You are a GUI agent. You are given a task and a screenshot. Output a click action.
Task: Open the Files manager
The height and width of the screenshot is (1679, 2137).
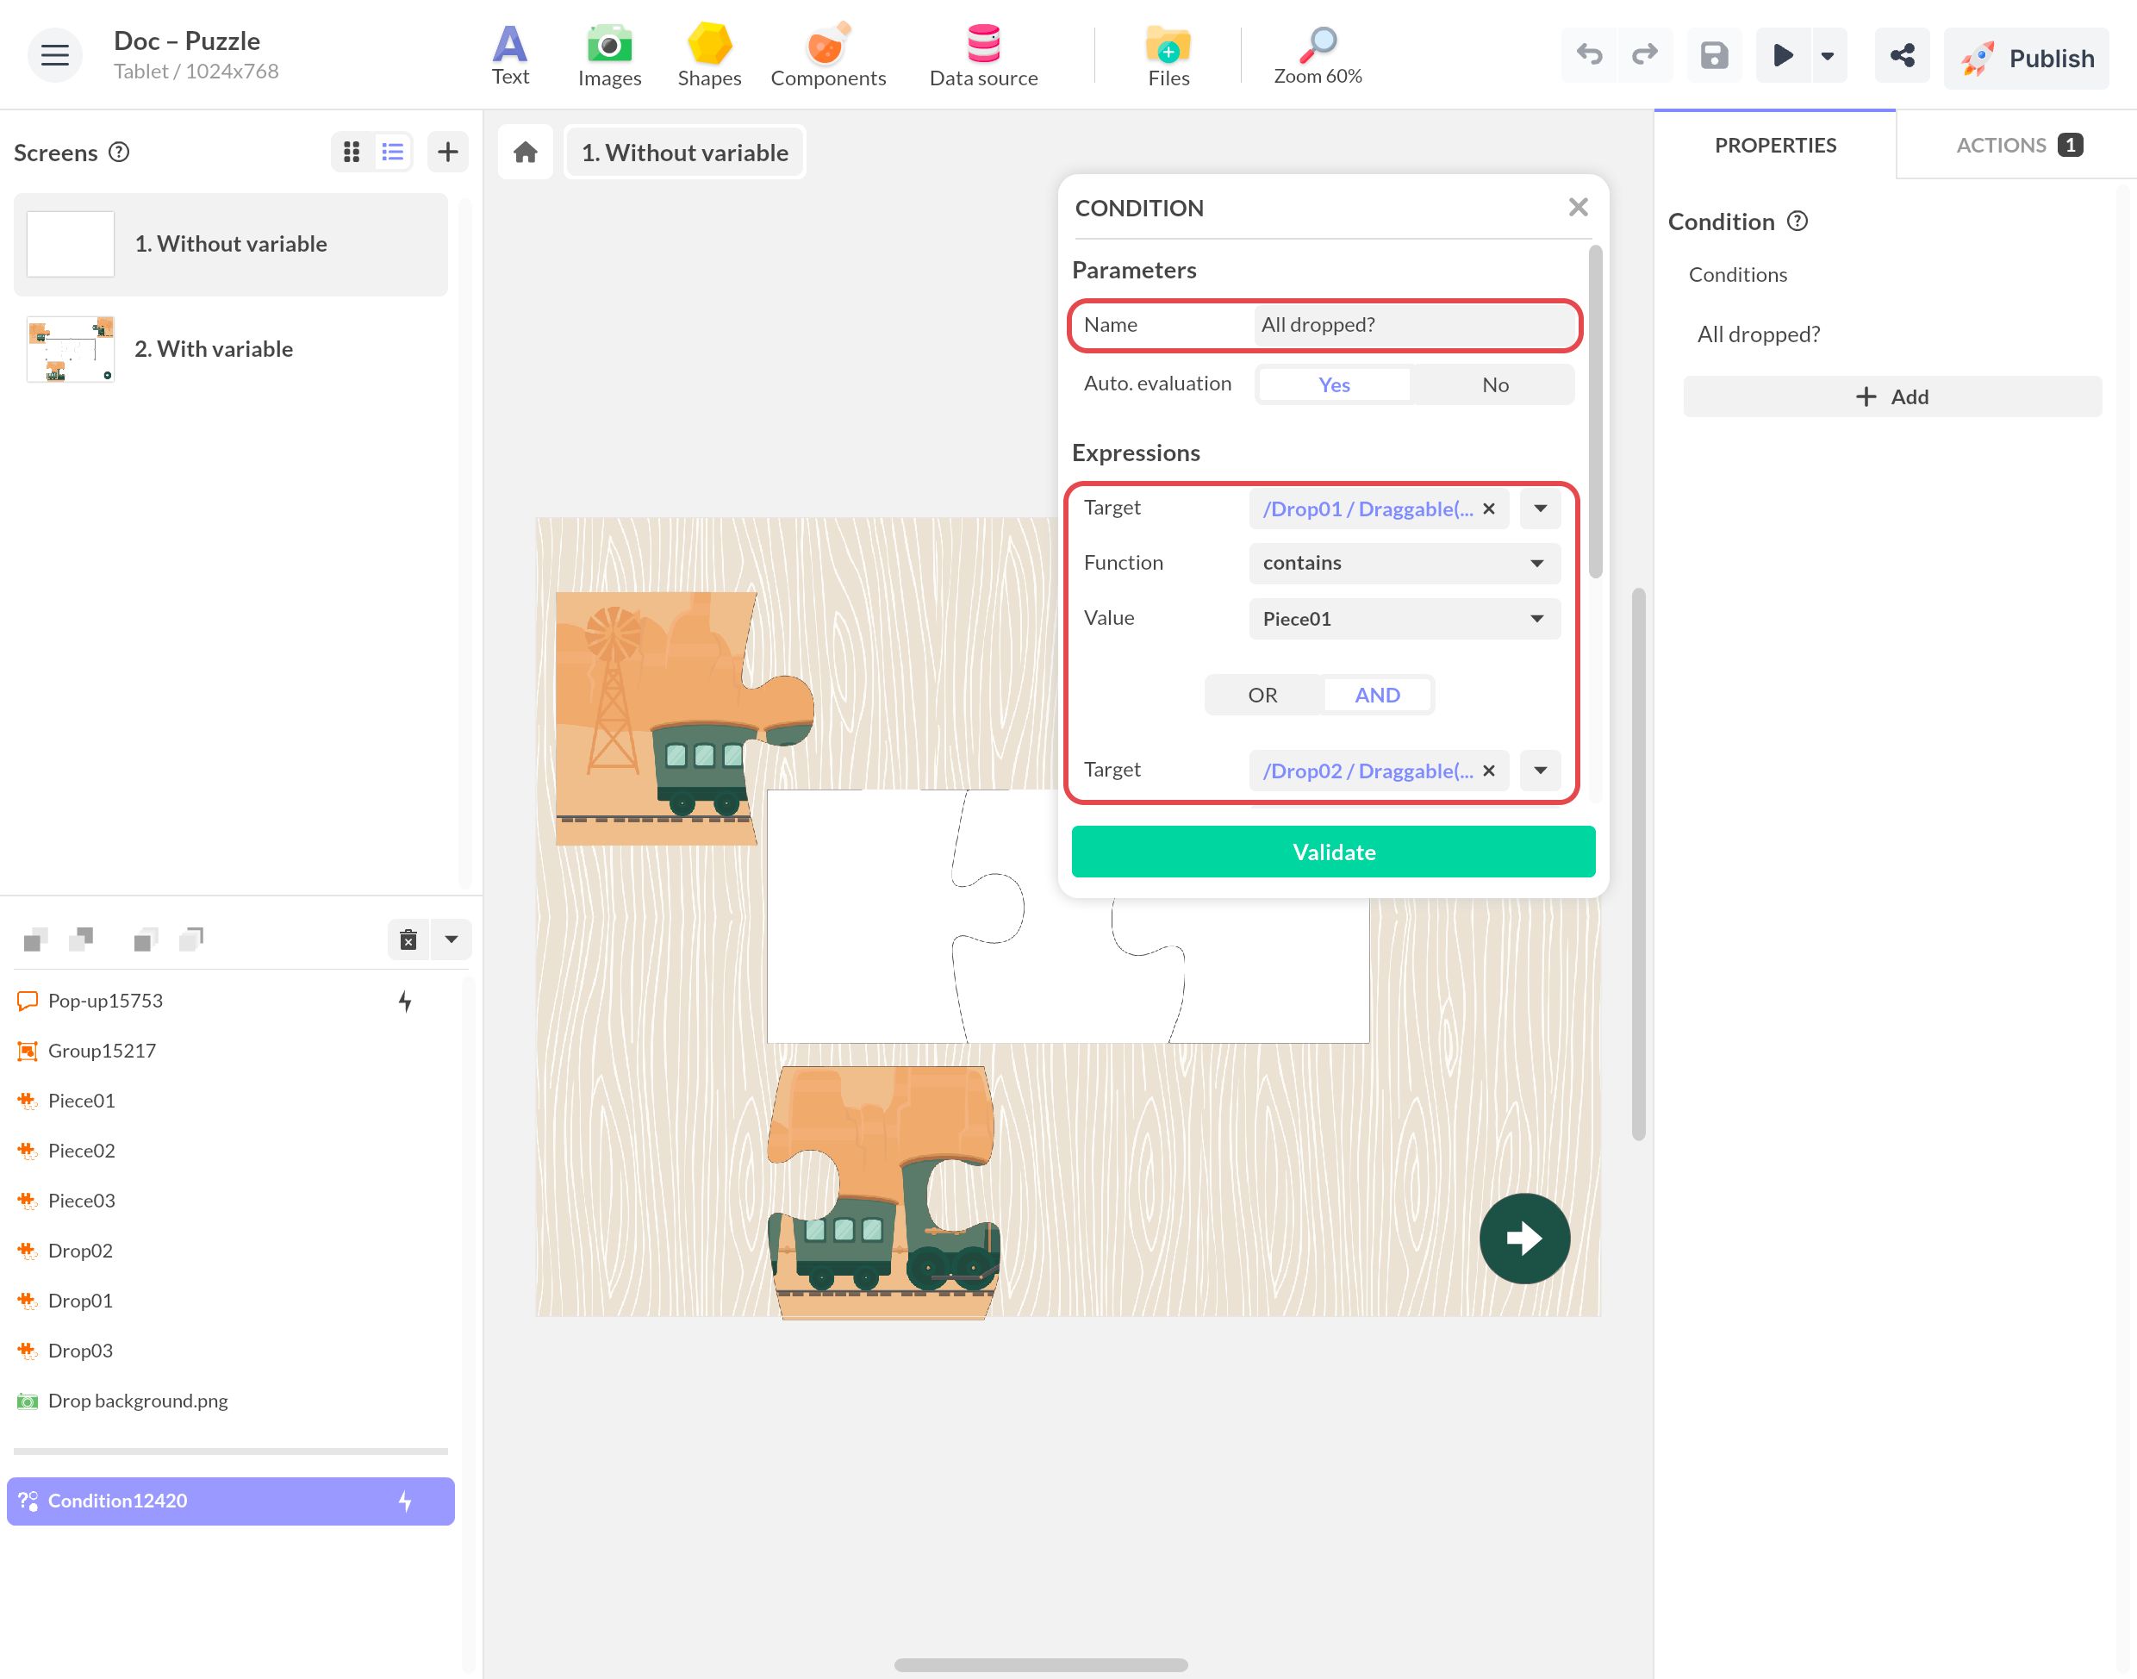[x=1168, y=56]
